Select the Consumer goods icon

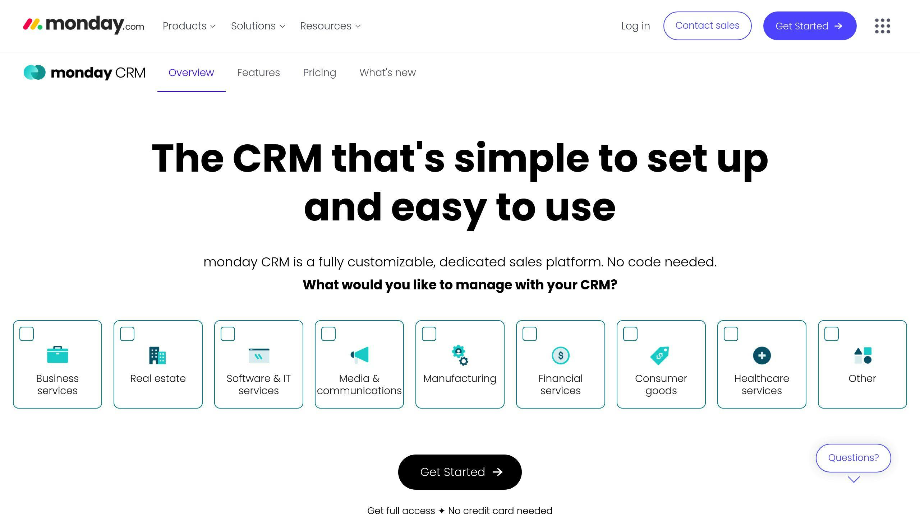coord(661,355)
